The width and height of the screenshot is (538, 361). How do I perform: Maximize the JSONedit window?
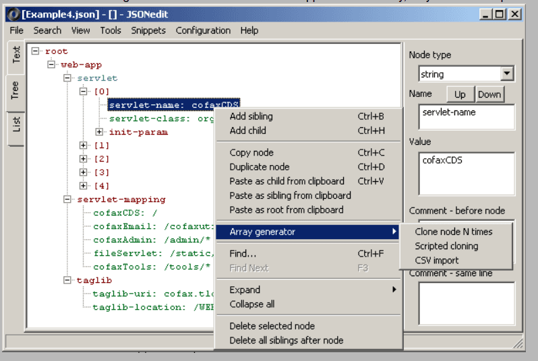coord(500,14)
